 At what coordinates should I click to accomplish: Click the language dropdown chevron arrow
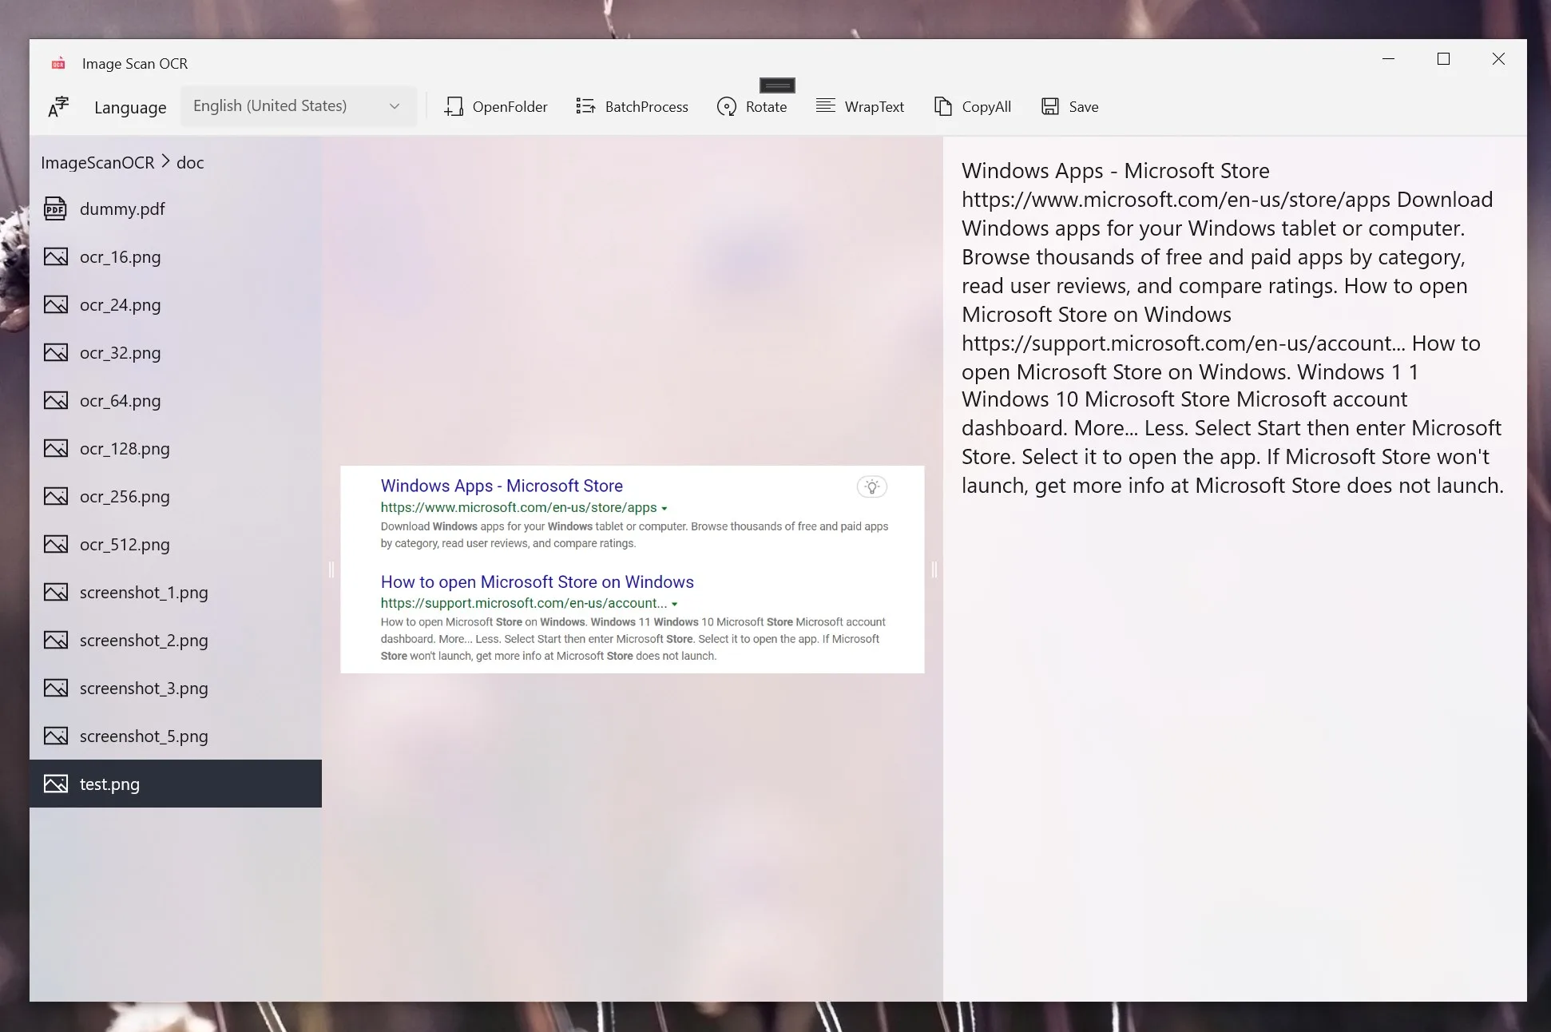(x=394, y=106)
